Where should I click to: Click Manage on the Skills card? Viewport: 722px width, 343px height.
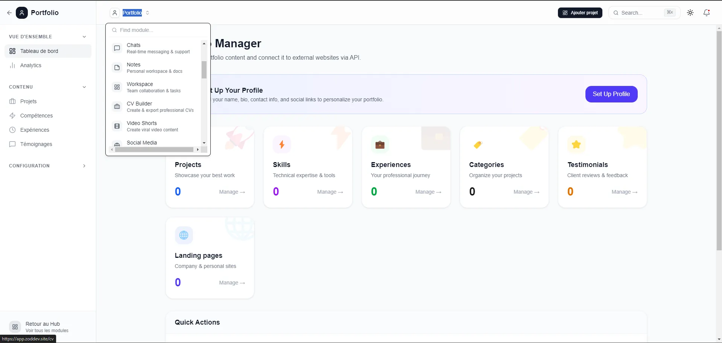[x=330, y=192]
